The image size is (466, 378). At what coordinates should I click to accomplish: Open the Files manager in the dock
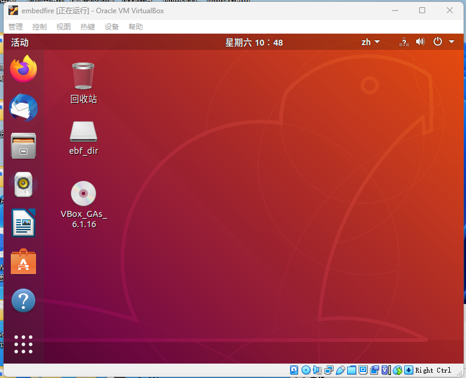point(23,145)
